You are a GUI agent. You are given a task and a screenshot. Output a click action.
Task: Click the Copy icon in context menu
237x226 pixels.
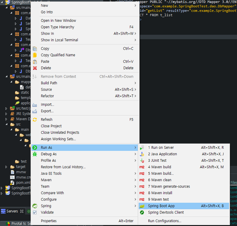(x=35, y=49)
